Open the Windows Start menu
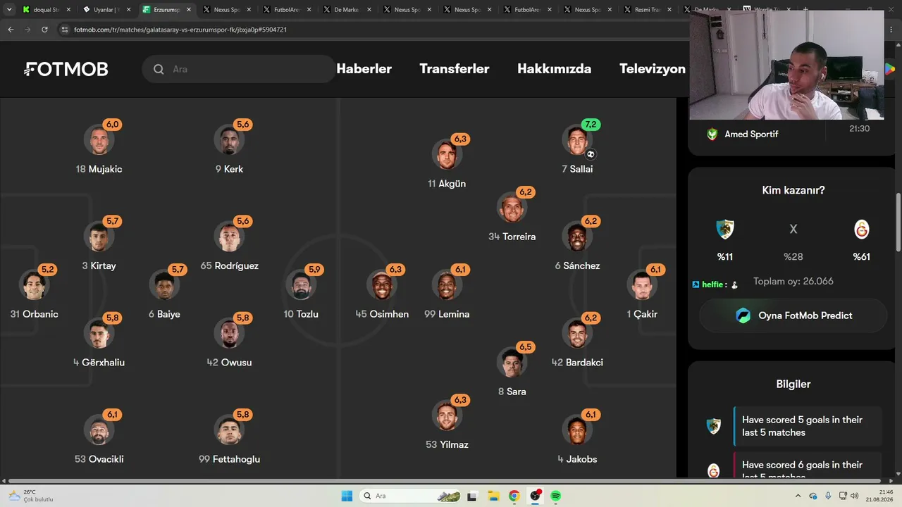The image size is (902, 507). (347, 496)
